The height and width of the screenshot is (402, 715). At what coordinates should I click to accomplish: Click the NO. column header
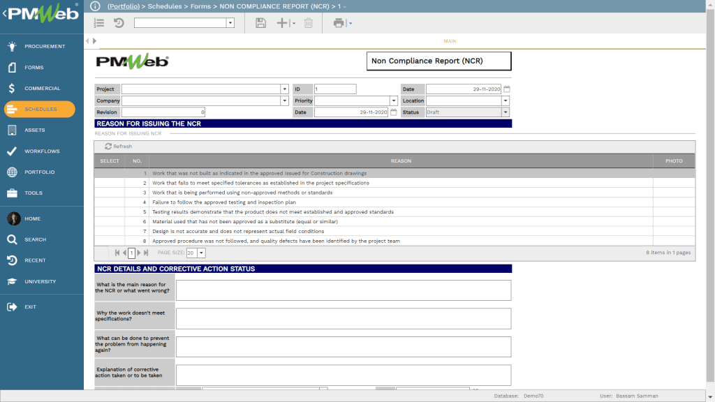click(137, 161)
